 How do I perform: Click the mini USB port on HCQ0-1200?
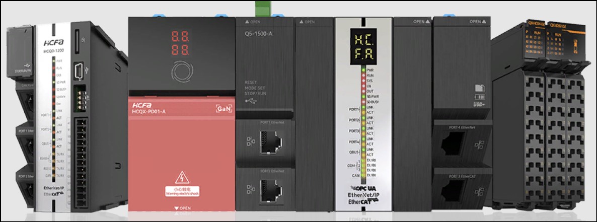click(79, 70)
